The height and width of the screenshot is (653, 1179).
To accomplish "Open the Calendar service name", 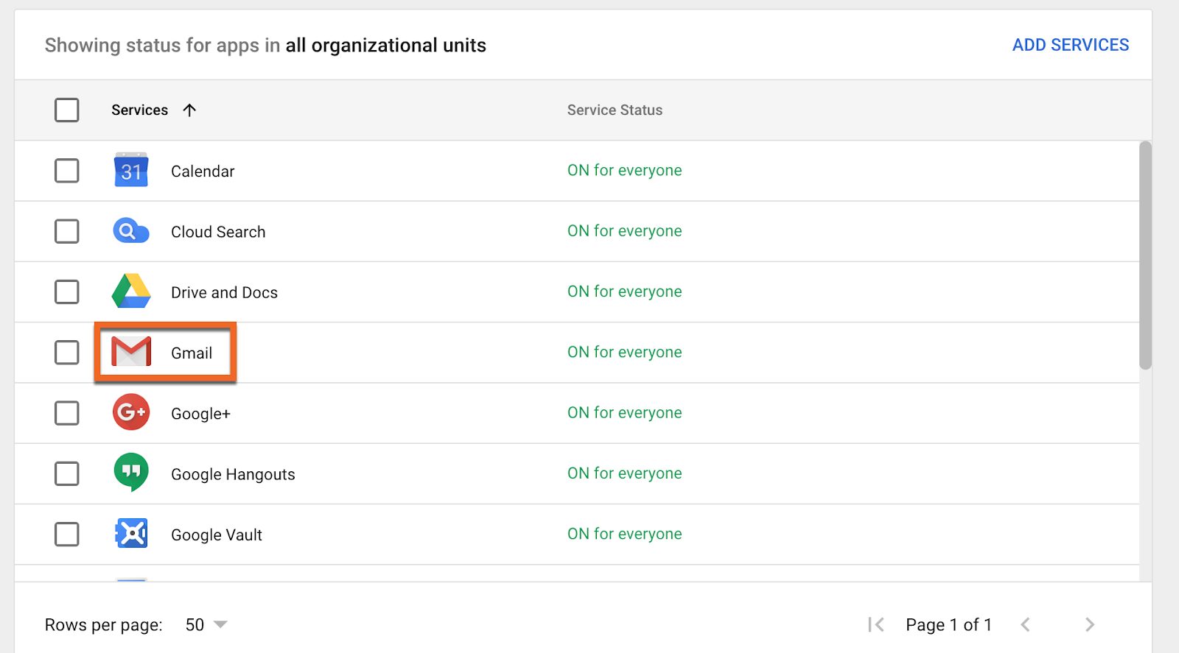I will point(203,172).
